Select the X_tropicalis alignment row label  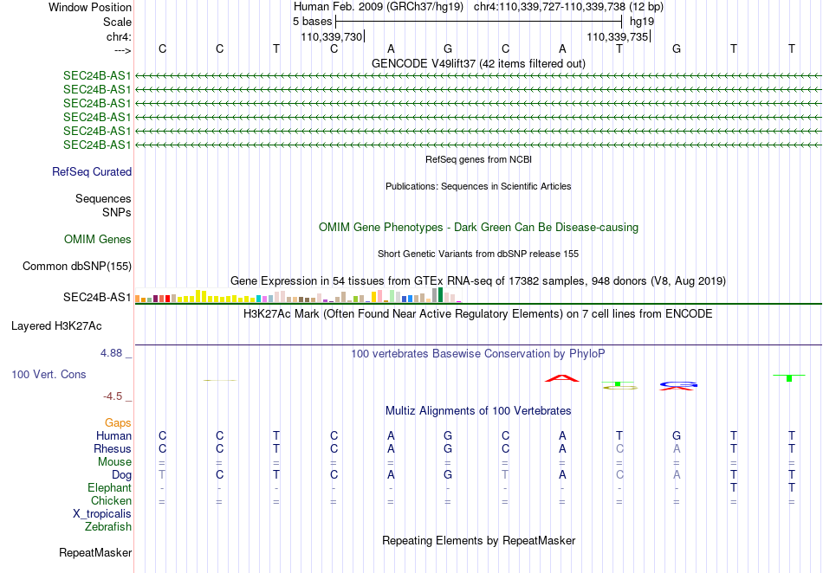tap(102, 514)
